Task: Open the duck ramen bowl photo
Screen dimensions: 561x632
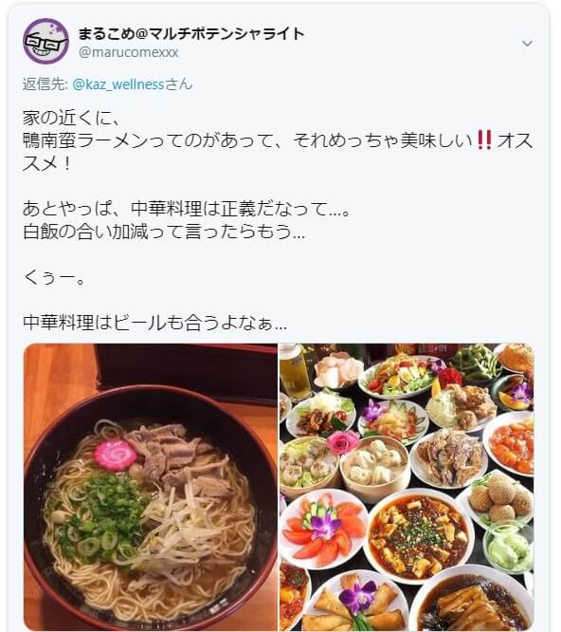Action: coord(151,488)
